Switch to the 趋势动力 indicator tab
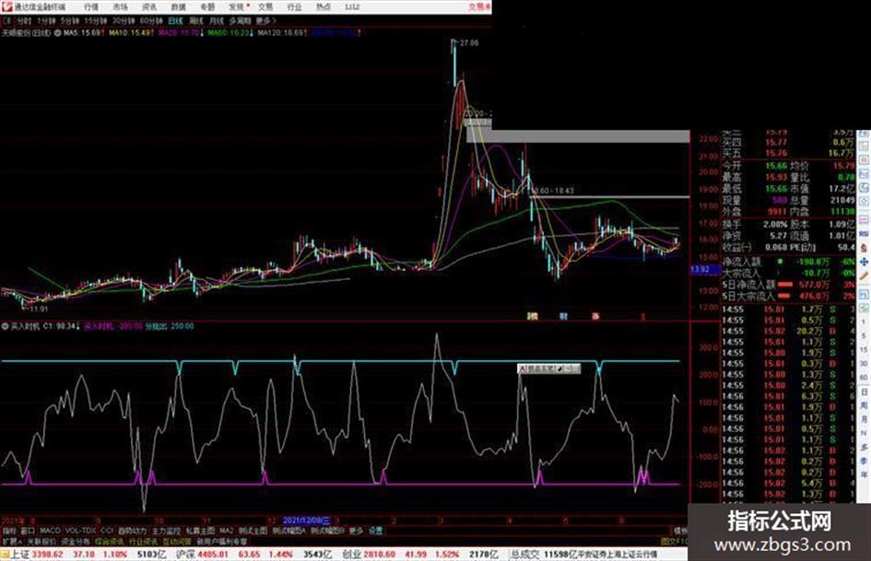871x561 pixels. coord(132,531)
